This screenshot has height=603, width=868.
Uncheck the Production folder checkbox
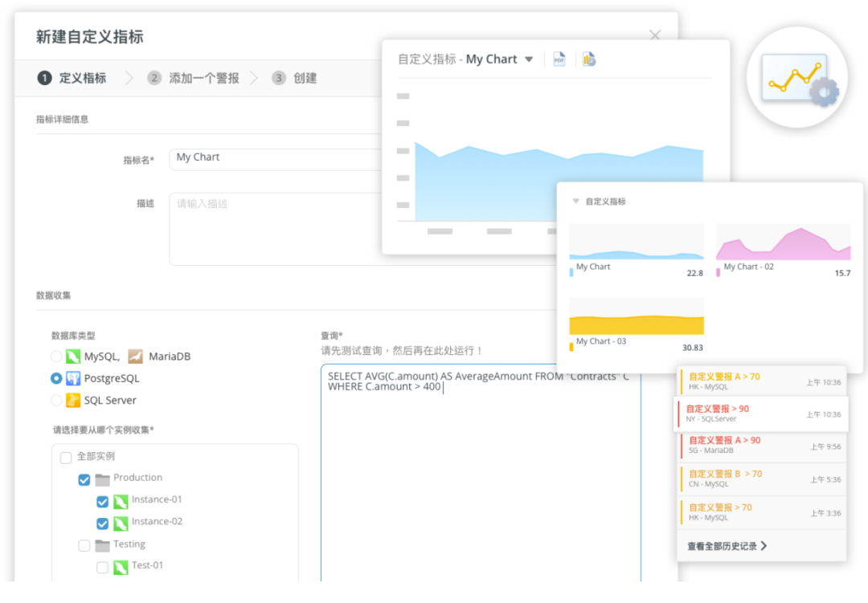coord(84,479)
